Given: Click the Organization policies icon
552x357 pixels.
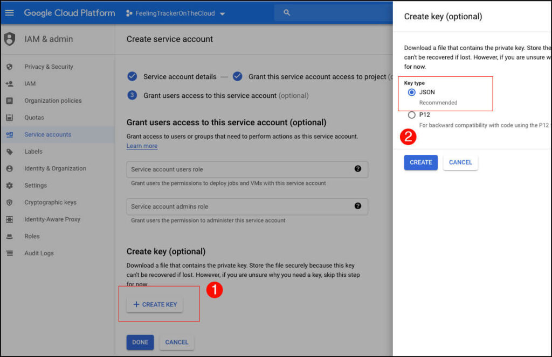Looking at the screenshot, I should [x=10, y=101].
